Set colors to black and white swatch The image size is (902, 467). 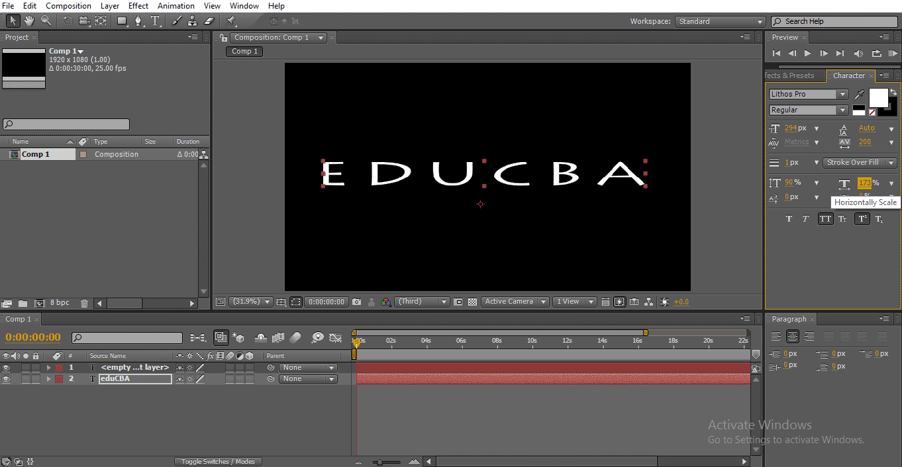tap(859, 110)
